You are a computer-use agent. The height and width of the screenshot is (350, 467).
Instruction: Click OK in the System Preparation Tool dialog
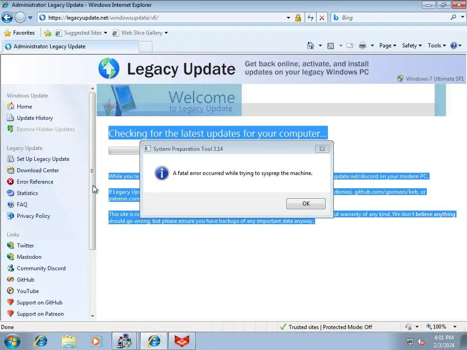click(x=306, y=204)
